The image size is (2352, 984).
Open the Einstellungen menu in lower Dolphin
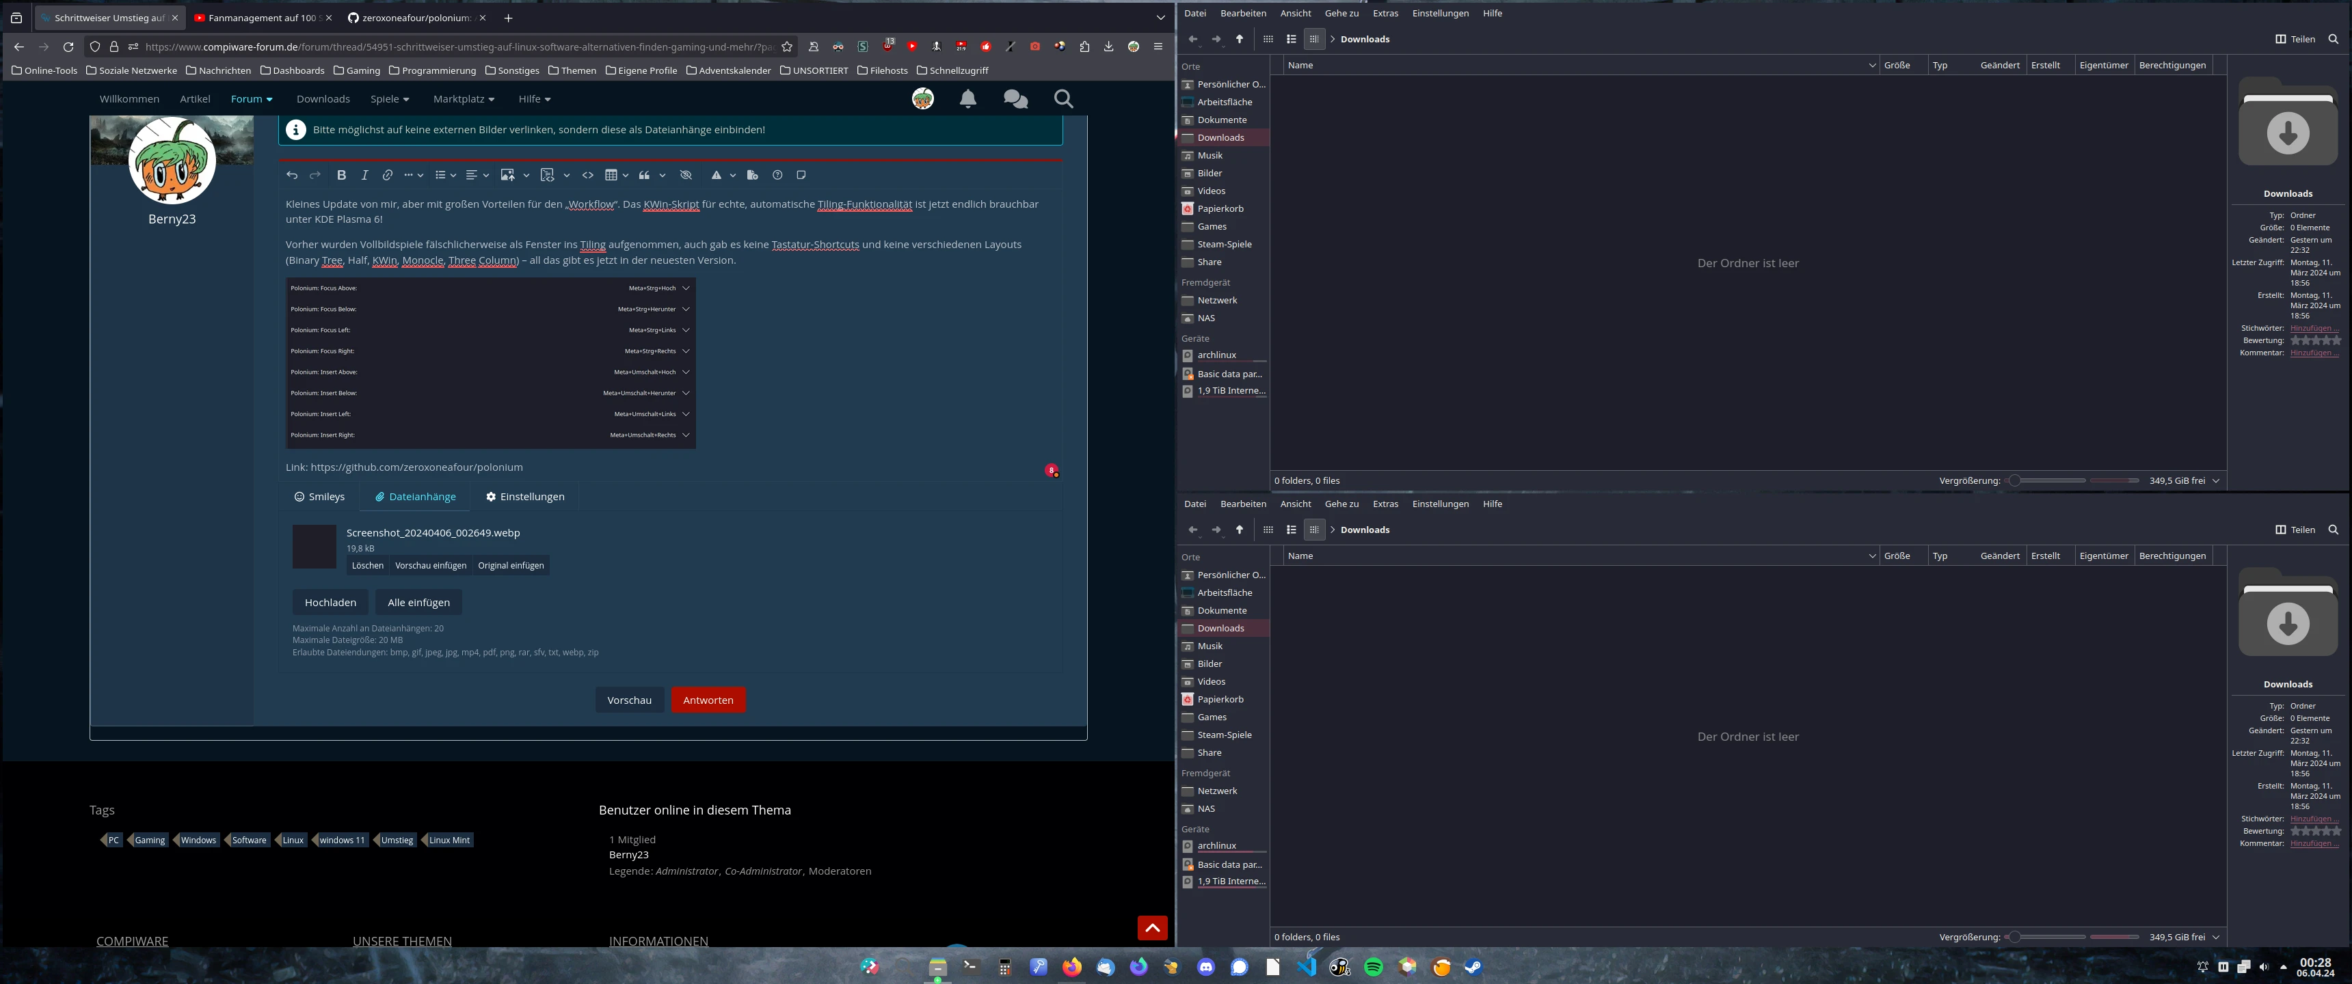pyautogui.click(x=1440, y=505)
